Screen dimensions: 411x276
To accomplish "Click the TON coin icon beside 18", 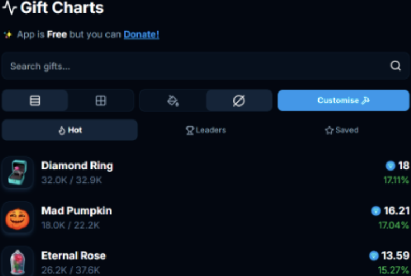I will click(x=391, y=166).
